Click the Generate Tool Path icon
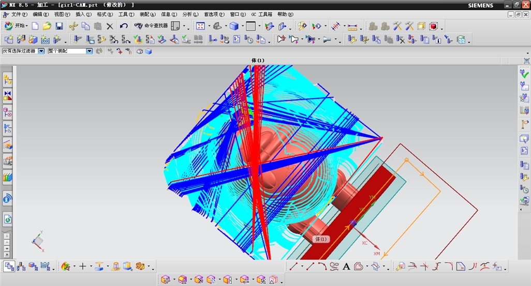The width and height of the screenshot is (531, 286). [78, 40]
